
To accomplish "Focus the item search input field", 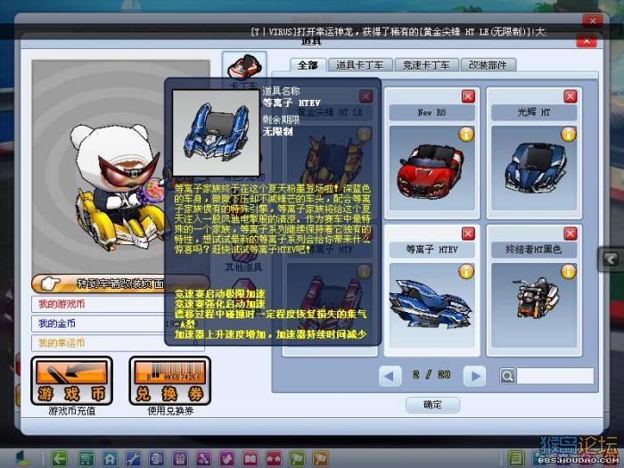I will tap(554, 376).
